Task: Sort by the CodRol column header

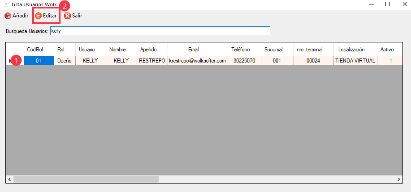Action: click(35, 50)
